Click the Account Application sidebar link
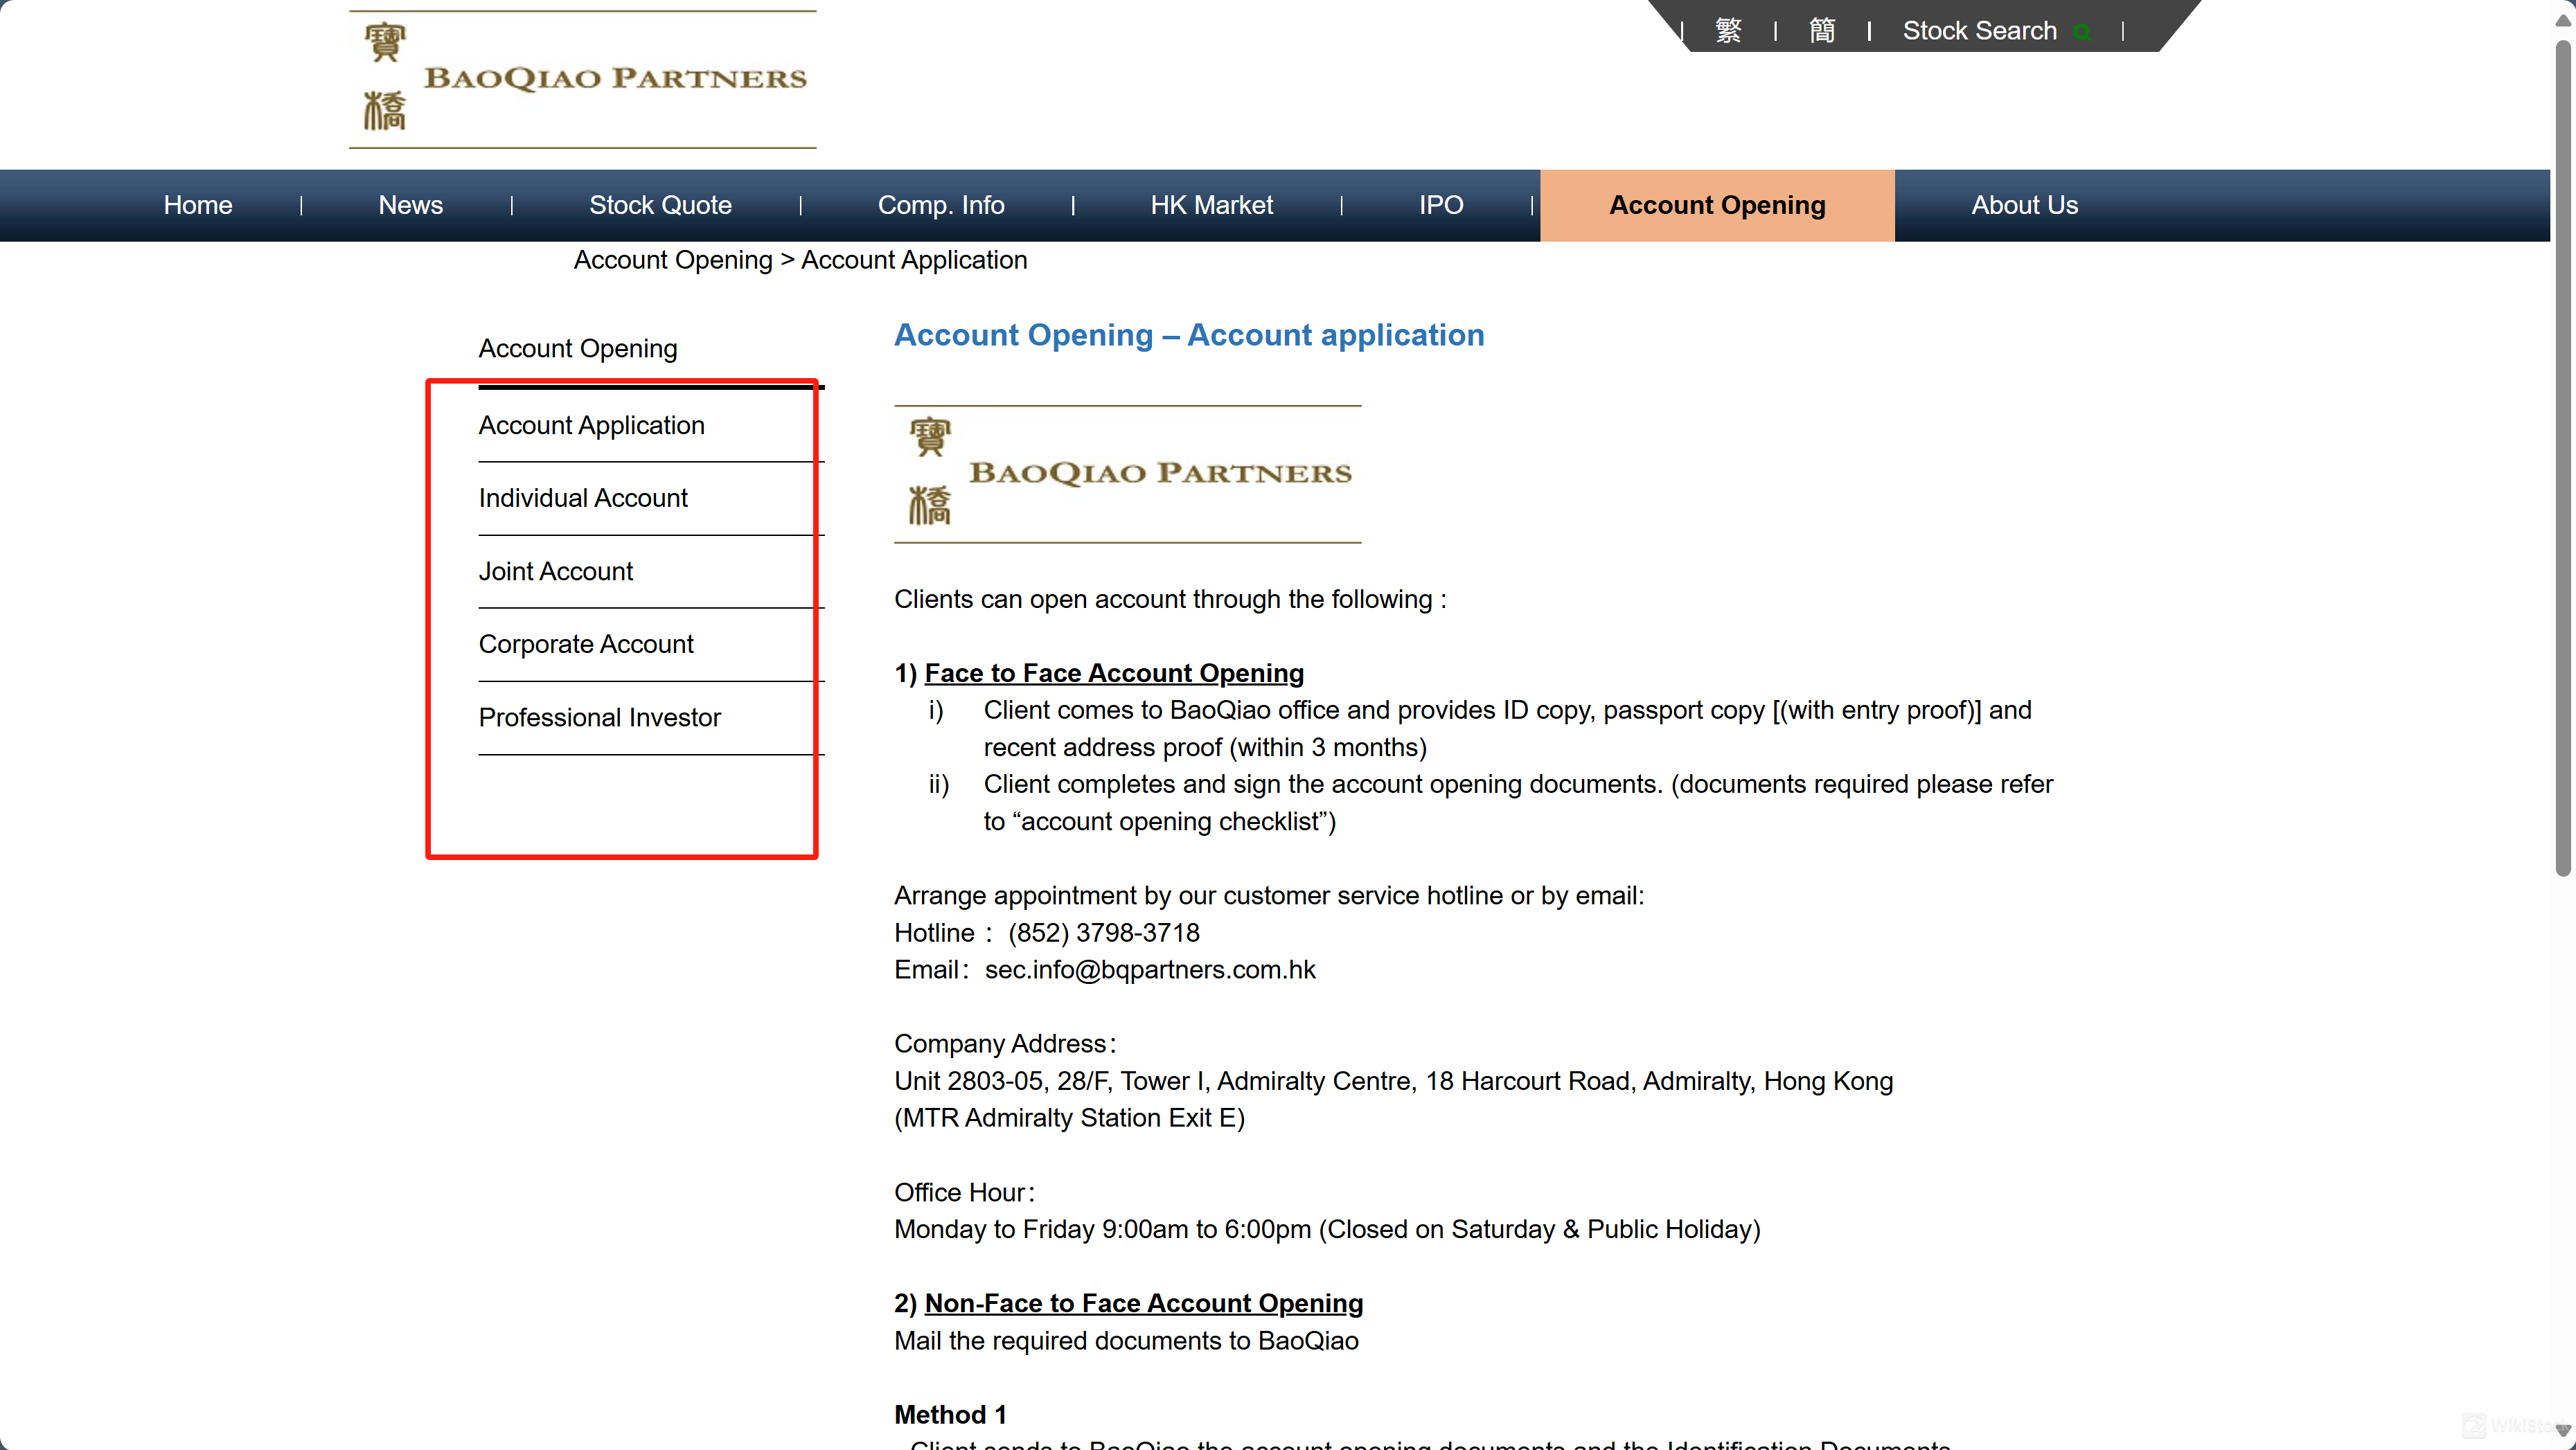This screenshot has height=1450, width=2576. click(591, 424)
